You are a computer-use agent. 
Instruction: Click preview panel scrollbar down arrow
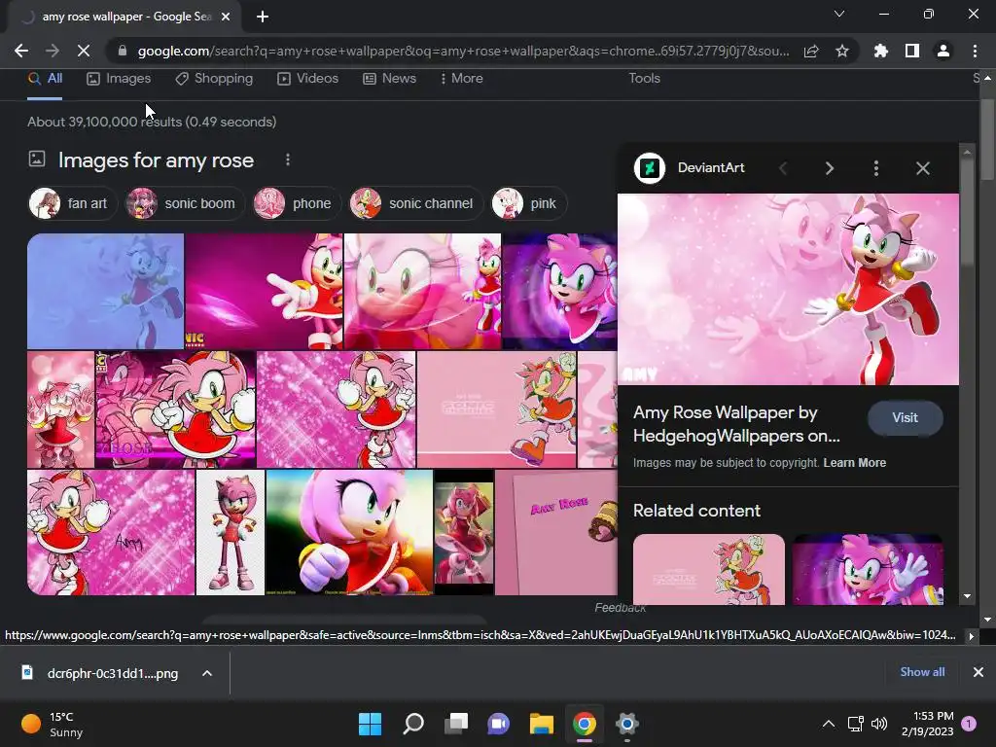click(967, 596)
